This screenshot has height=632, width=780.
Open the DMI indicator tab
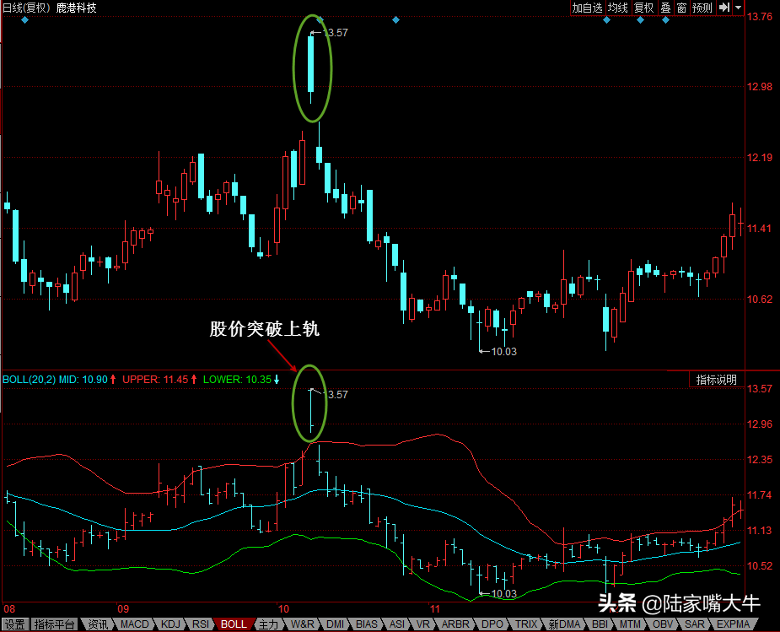point(336,624)
